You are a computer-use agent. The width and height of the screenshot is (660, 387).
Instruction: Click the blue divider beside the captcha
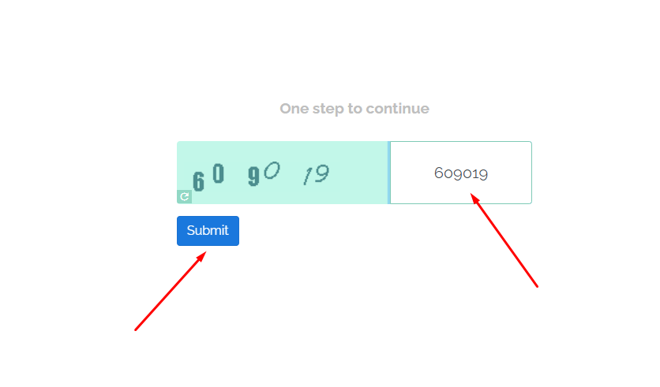pyautogui.click(x=389, y=173)
